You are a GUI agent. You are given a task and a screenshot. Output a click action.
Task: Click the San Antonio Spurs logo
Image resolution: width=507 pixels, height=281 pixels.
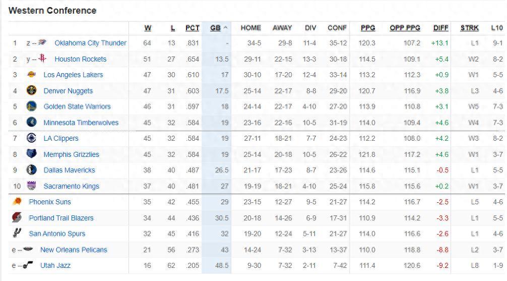click(17, 234)
